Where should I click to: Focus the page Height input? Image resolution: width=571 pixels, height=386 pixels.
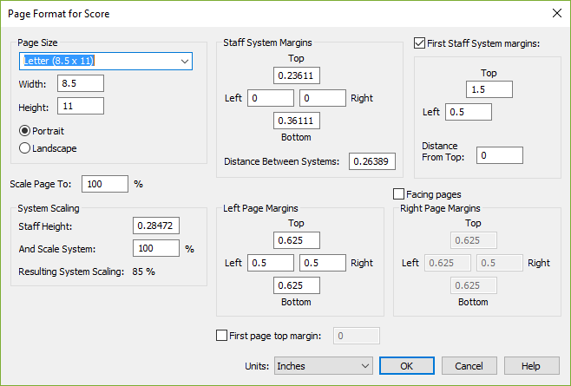(80, 106)
